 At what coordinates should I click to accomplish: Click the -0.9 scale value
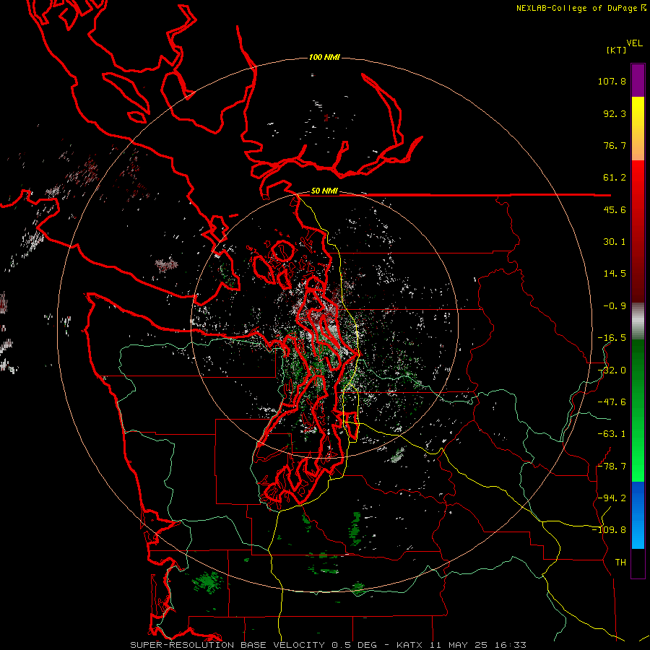point(615,306)
